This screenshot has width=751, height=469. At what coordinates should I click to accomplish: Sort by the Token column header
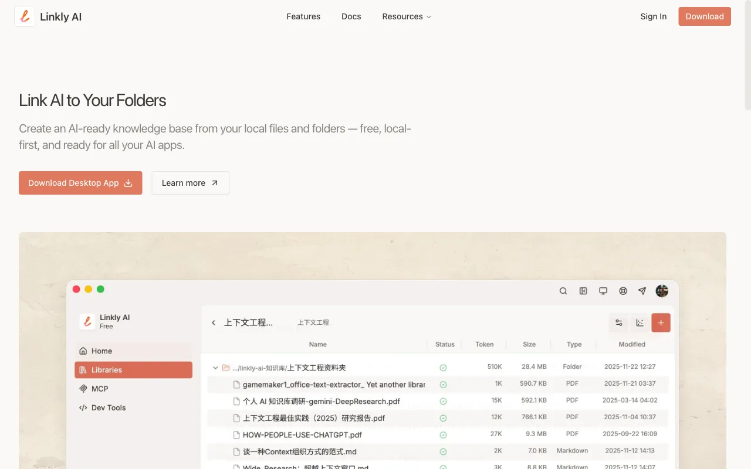pyautogui.click(x=484, y=344)
